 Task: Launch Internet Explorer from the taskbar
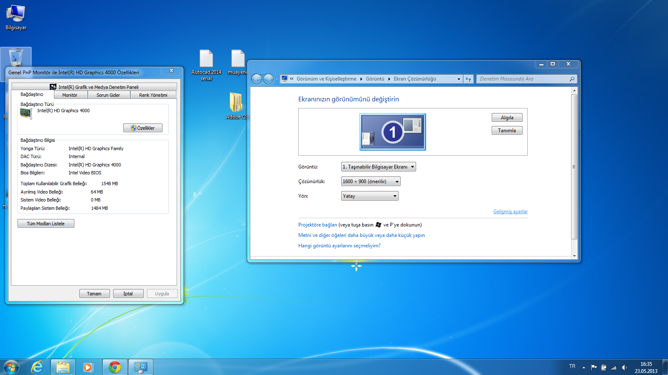tap(38, 367)
